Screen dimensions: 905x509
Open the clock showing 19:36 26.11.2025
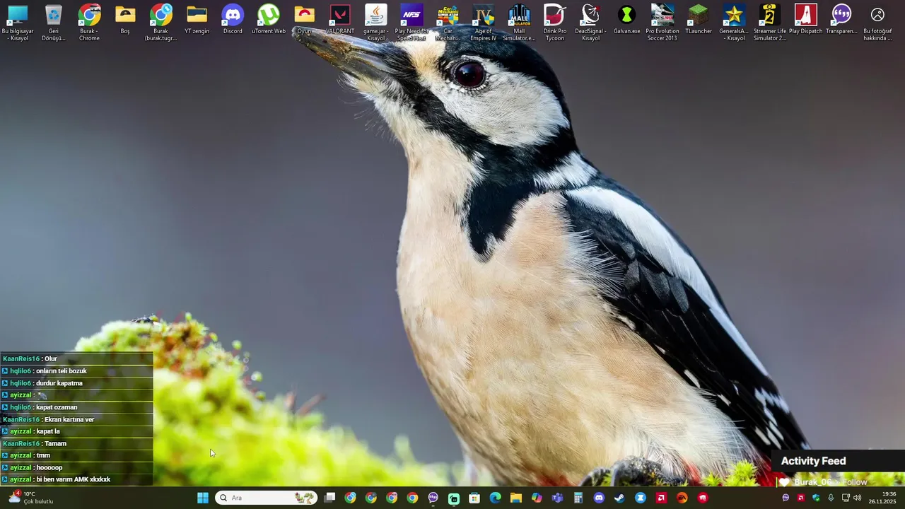882,498
